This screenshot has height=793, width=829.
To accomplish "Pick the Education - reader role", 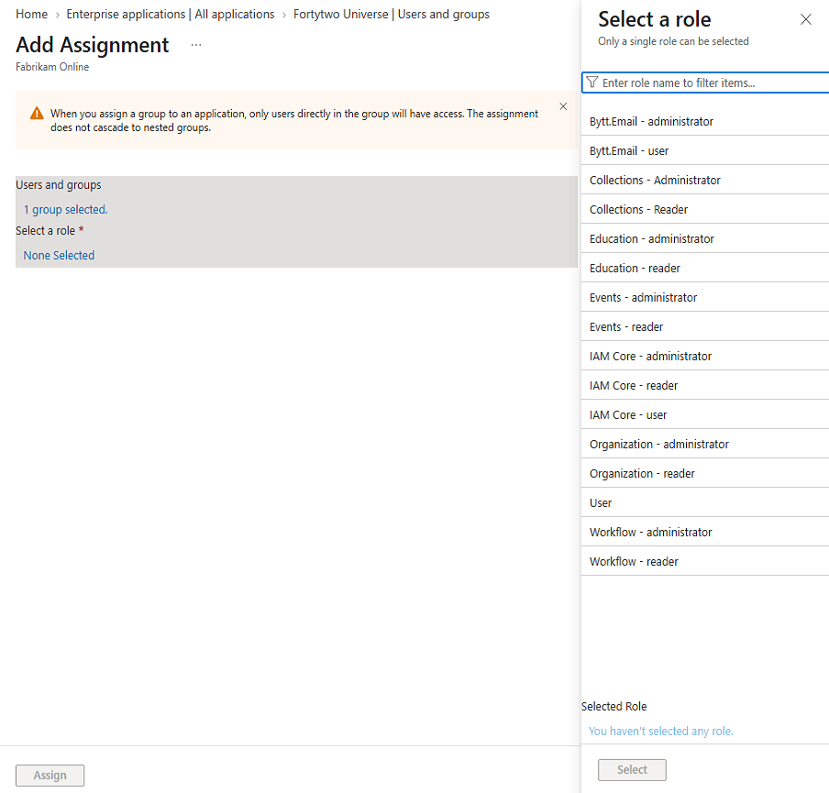I will (705, 268).
